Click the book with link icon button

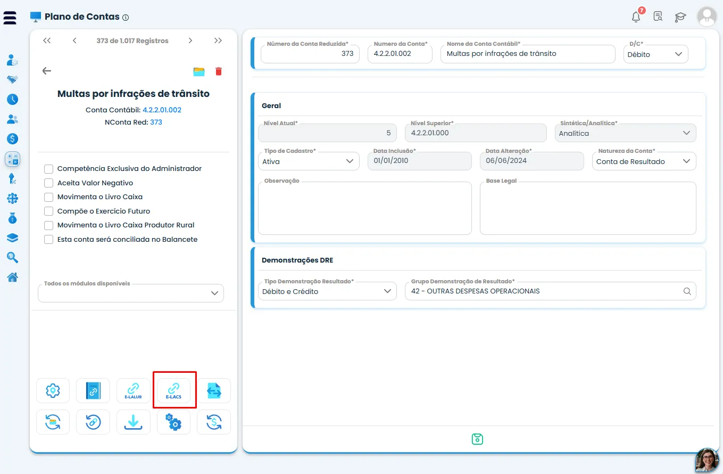pos(93,391)
